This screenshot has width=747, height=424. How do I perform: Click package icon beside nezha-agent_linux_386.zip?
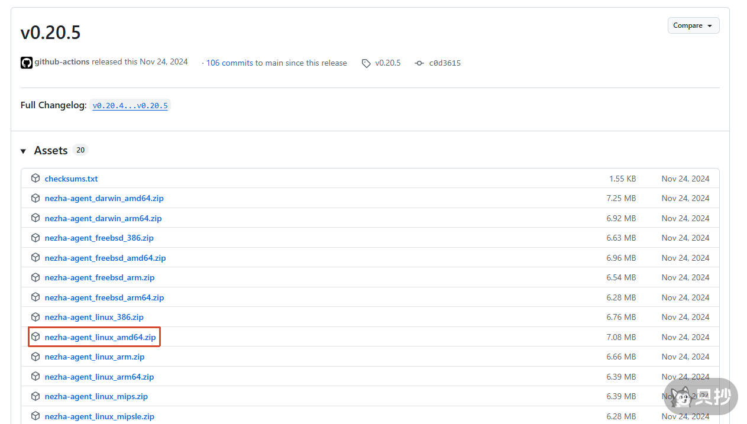(x=35, y=317)
